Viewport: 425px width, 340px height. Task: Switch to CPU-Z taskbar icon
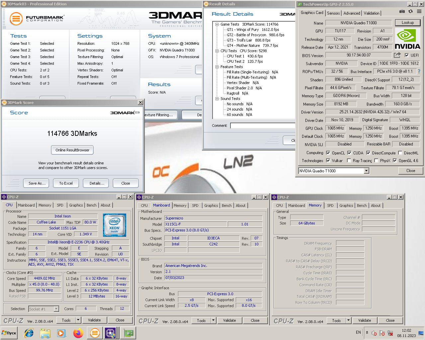[x=110, y=333]
